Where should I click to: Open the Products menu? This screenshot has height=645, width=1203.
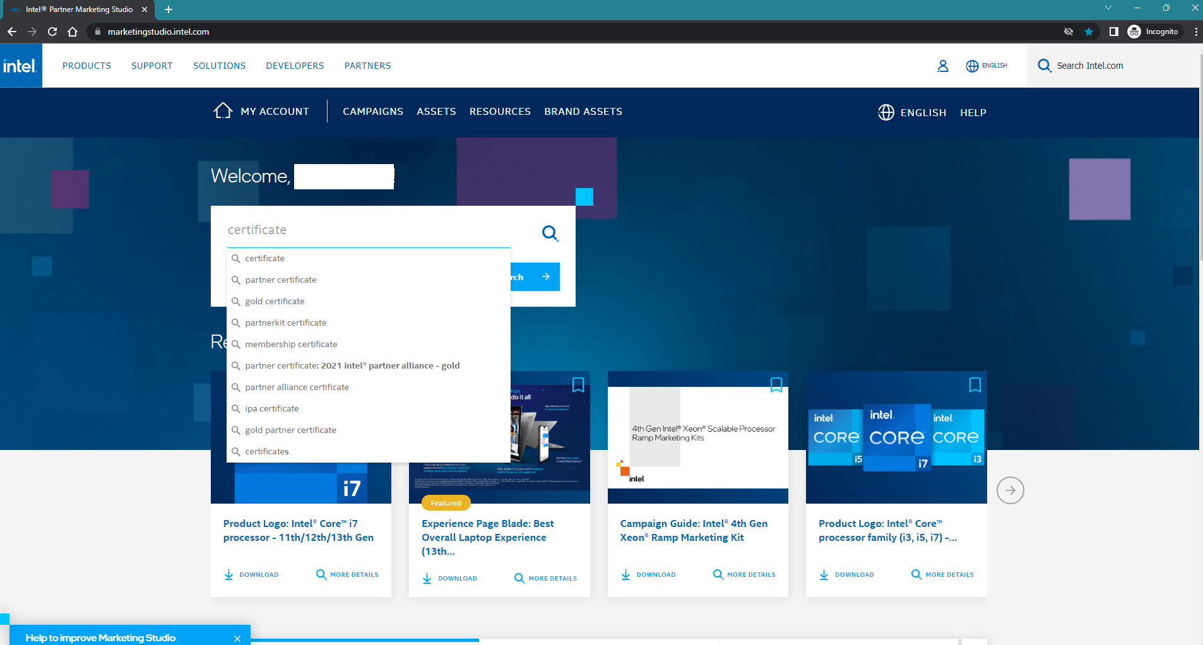coord(86,66)
